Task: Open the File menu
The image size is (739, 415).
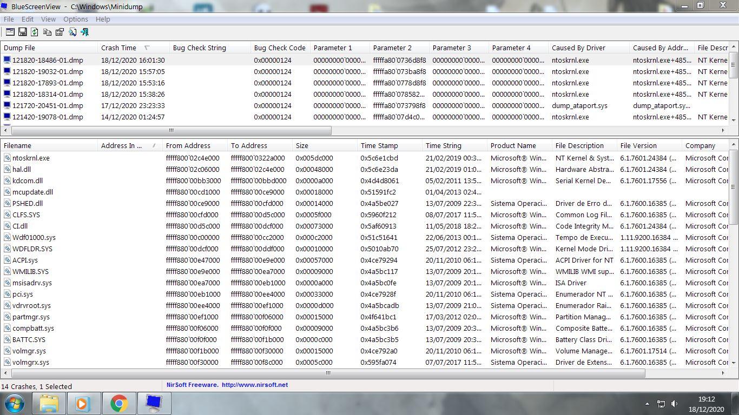Action: pyautogui.click(x=9, y=19)
